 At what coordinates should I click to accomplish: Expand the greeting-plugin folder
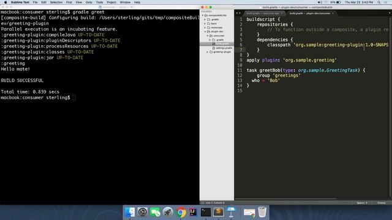208,52
